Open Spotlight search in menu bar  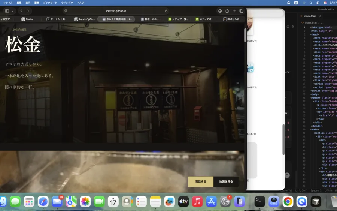(311, 3)
